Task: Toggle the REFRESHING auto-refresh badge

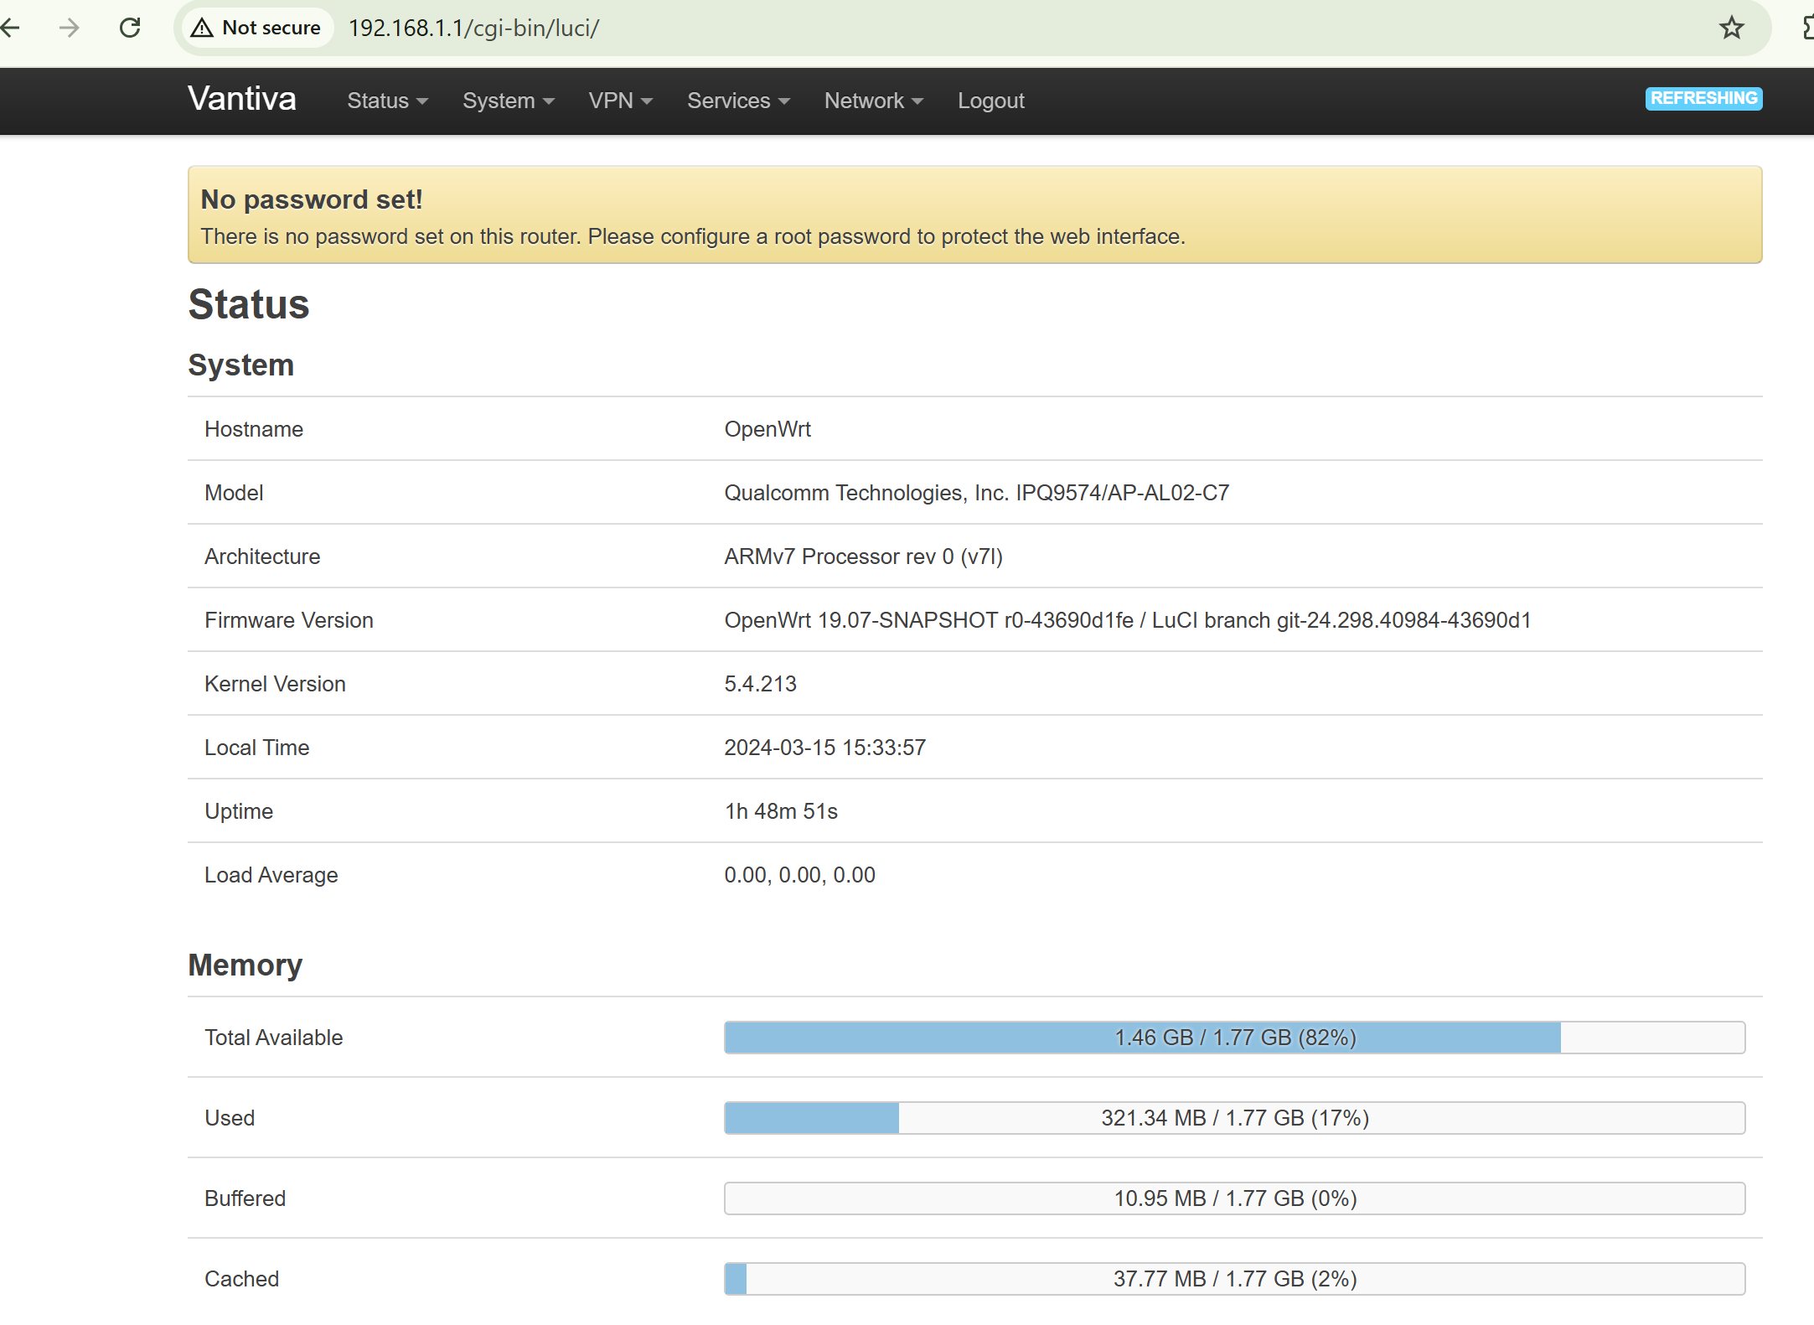Action: point(1703,98)
